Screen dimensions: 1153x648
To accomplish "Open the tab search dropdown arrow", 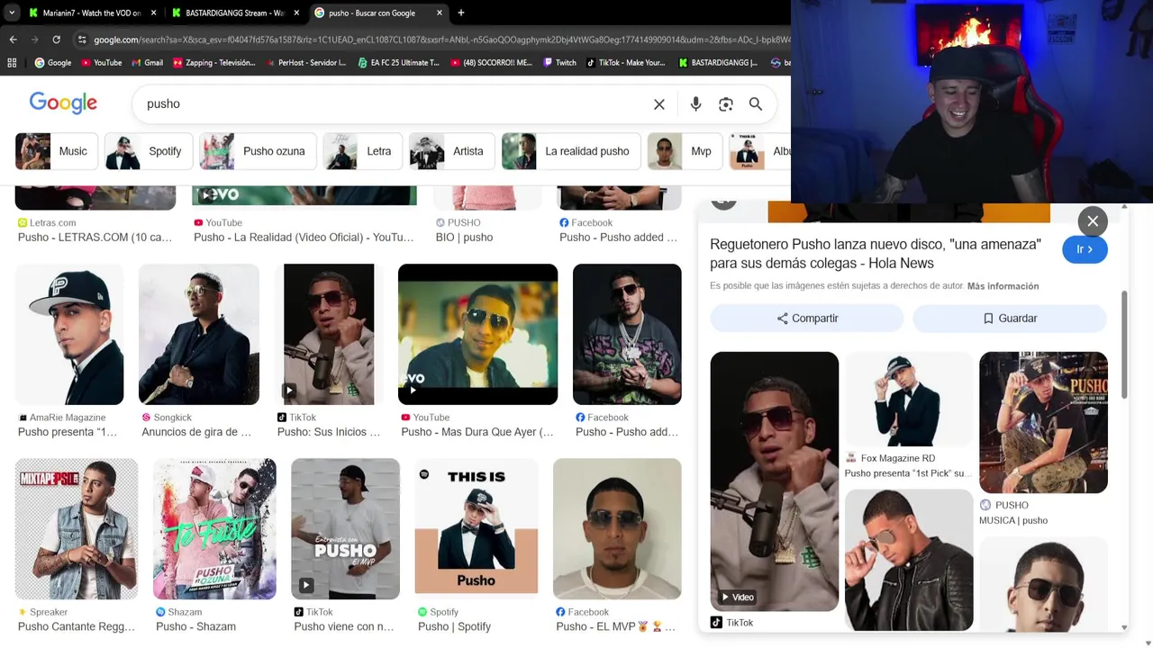I will coord(12,13).
